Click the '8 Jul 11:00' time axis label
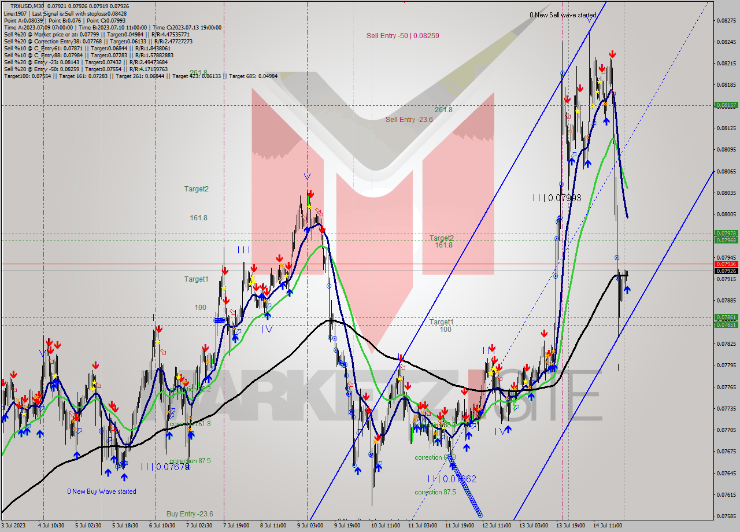Viewport: 740px width, 532px height. (273, 526)
